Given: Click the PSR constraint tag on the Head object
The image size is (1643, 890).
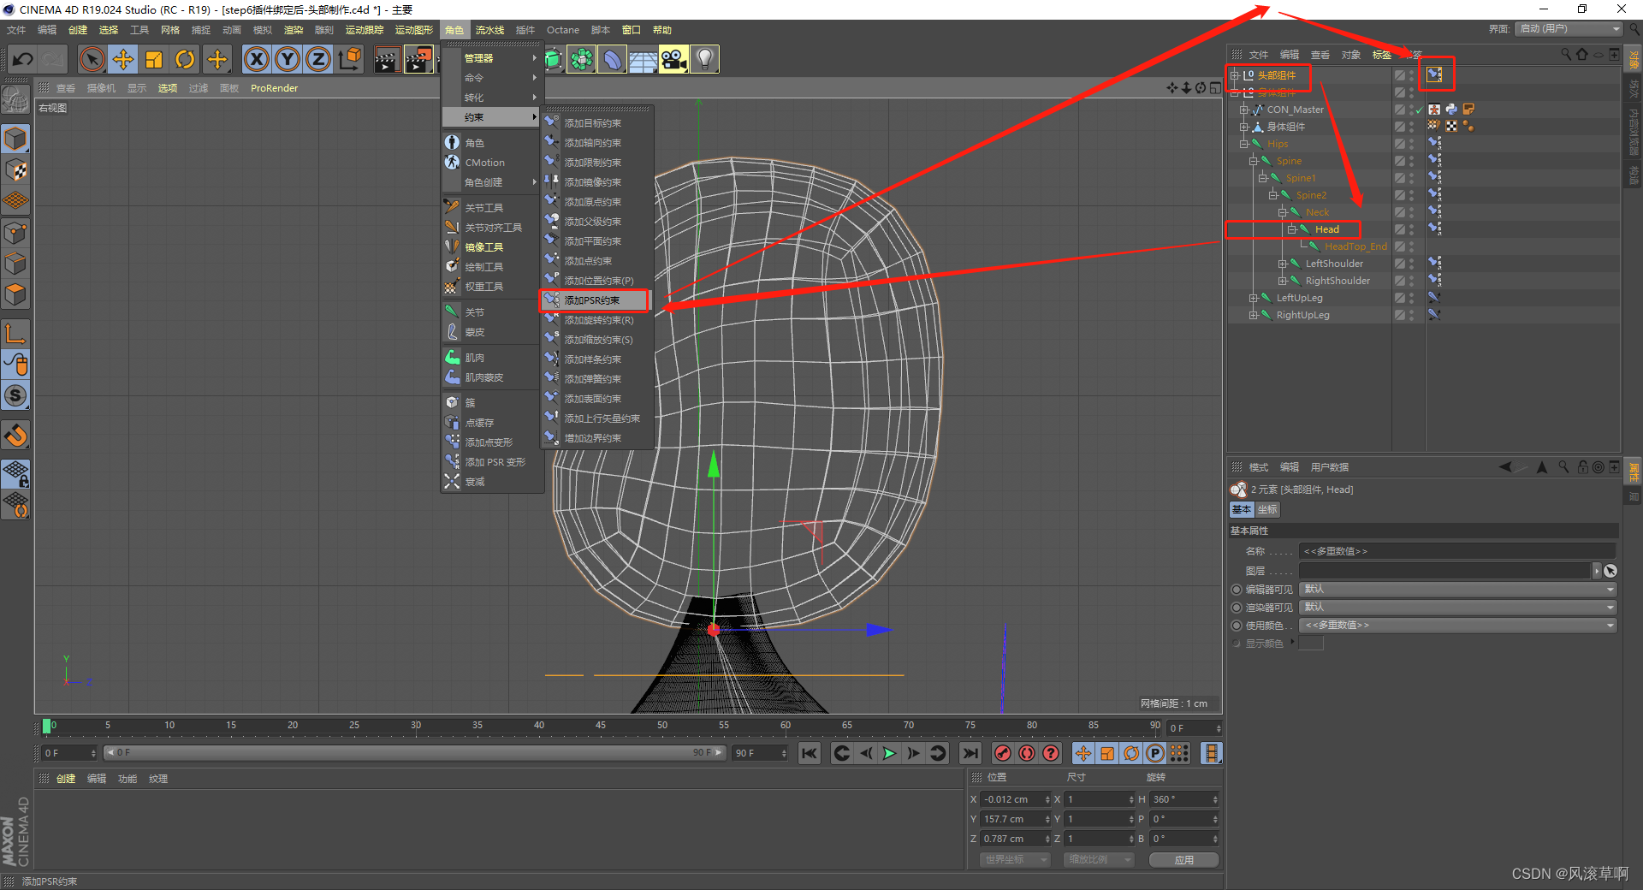Looking at the screenshot, I should 1434,228.
